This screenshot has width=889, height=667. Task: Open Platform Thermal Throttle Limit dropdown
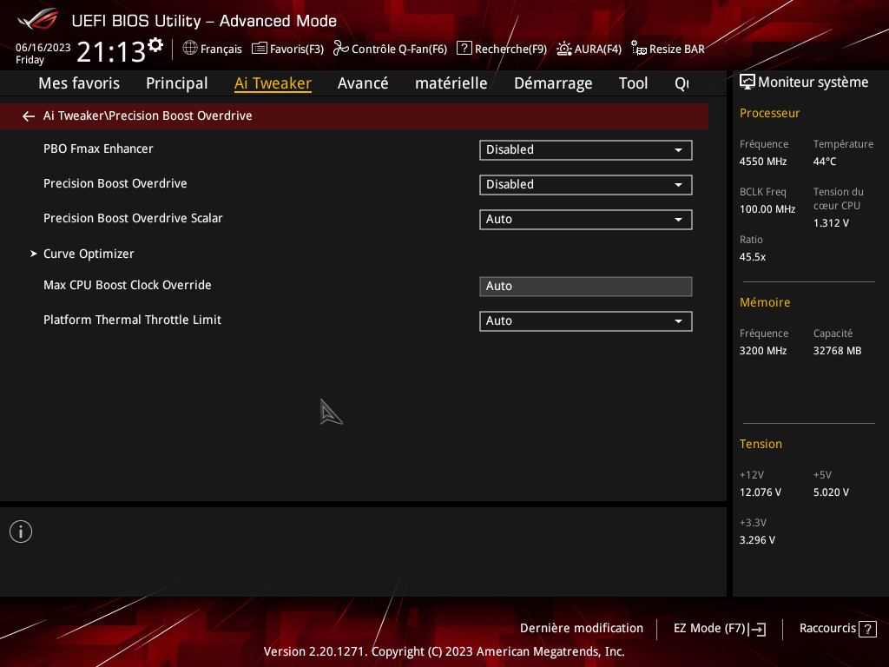pos(585,320)
